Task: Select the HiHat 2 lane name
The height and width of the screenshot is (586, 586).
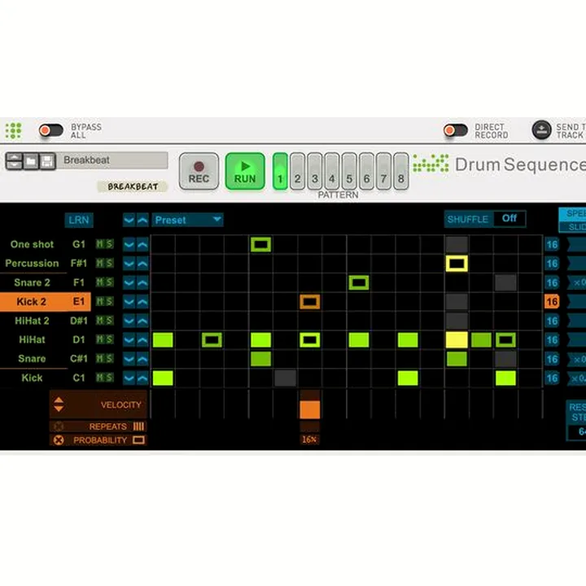Action: point(32,321)
